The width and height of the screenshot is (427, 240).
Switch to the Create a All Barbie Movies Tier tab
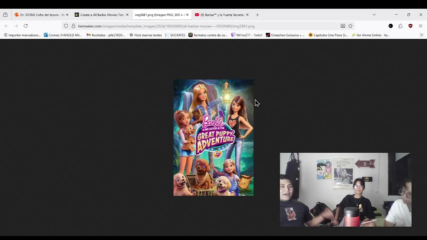(x=101, y=15)
